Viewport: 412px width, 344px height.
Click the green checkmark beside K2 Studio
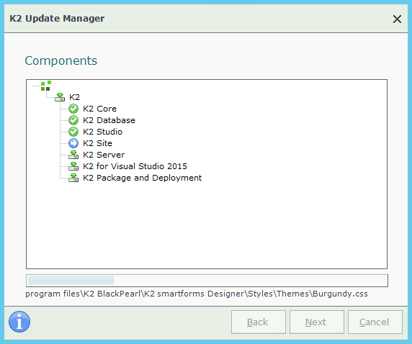point(73,132)
